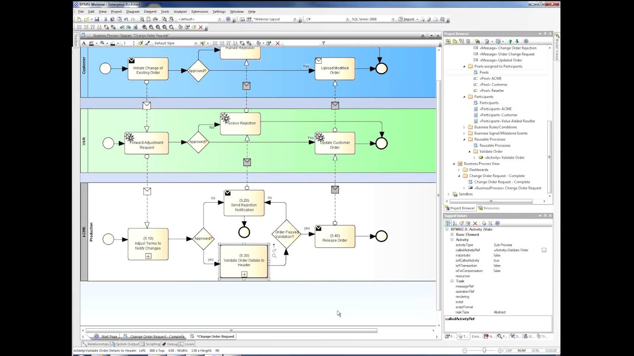Open the Model Views side tab

coord(557,47)
